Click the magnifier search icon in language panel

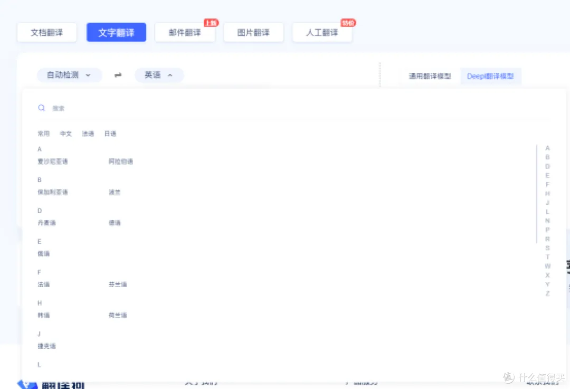(x=41, y=108)
